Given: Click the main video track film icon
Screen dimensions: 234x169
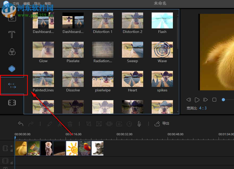Looking at the screenshot, I should tap(5, 148).
